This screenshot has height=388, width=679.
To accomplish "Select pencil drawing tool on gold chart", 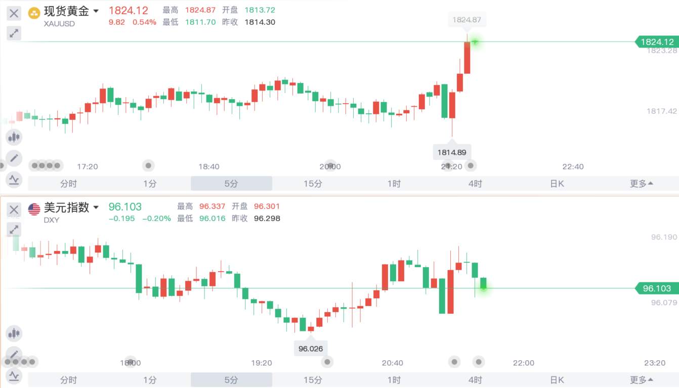I will pos(14,158).
